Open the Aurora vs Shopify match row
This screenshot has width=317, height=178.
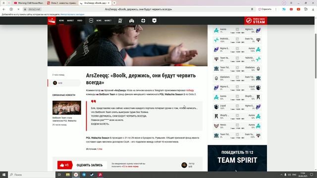click(x=237, y=97)
